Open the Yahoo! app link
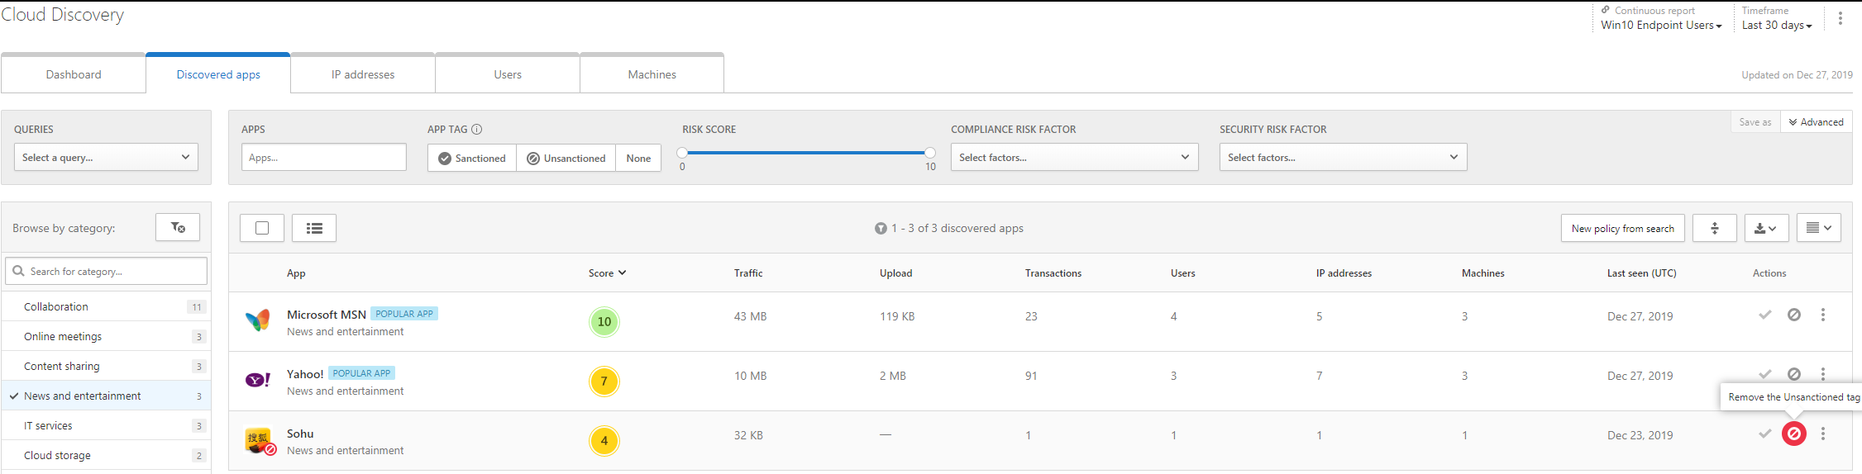1862x474 pixels. point(305,374)
